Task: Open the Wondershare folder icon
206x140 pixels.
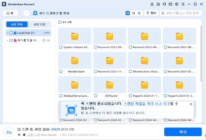Action: pos(75,61)
